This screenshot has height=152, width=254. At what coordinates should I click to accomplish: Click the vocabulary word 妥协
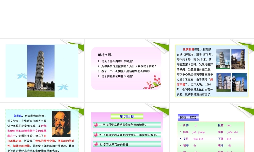[186, 139]
